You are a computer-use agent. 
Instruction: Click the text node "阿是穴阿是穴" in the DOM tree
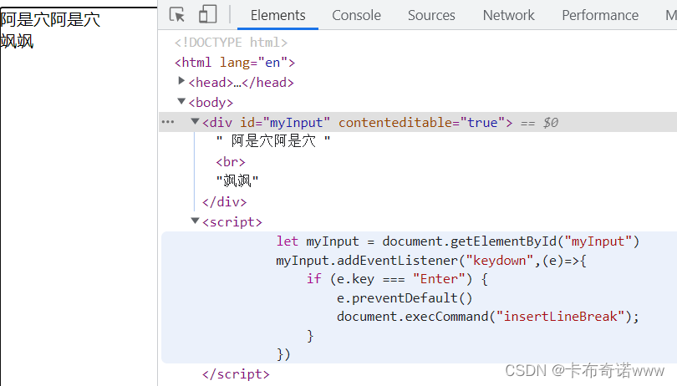click(x=273, y=140)
